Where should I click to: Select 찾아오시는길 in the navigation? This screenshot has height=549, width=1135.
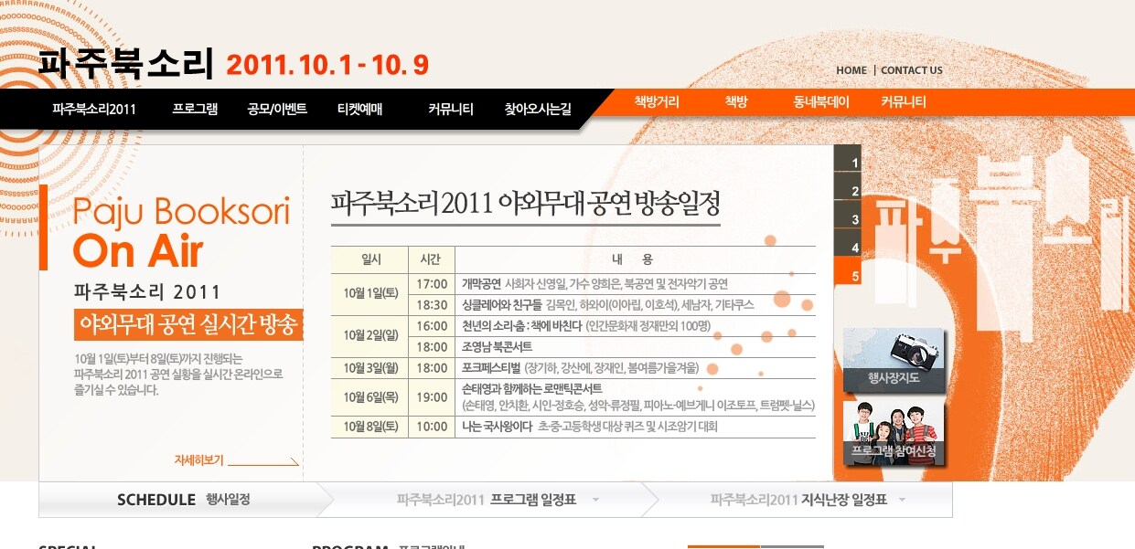(538, 110)
